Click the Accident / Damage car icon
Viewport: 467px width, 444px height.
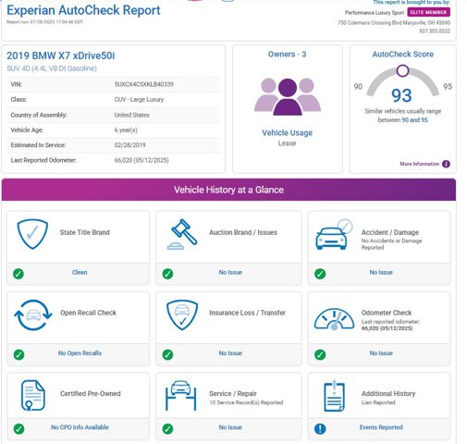click(x=334, y=234)
